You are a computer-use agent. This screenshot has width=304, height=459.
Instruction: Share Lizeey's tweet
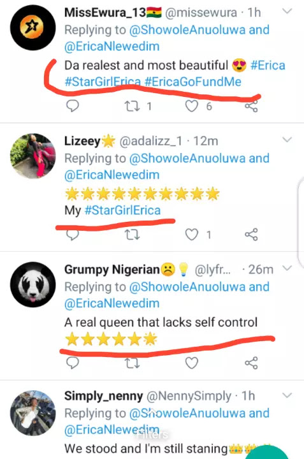251,235
